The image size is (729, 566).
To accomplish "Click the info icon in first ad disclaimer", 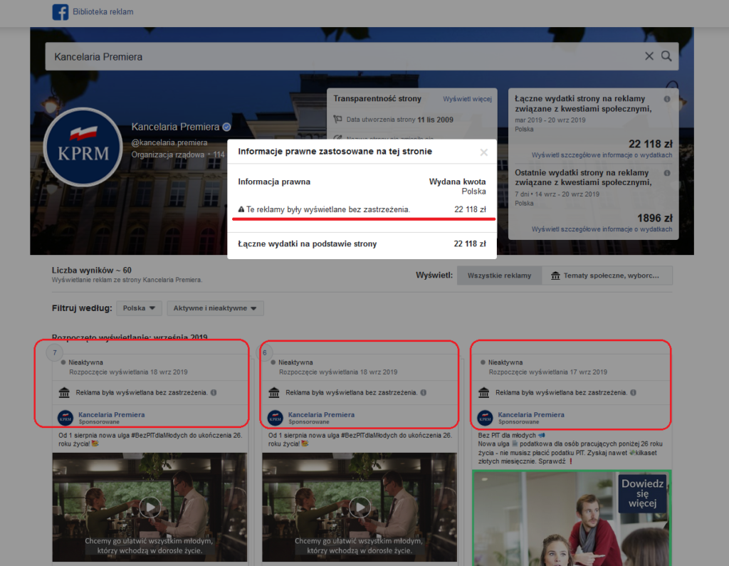I will (x=214, y=392).
